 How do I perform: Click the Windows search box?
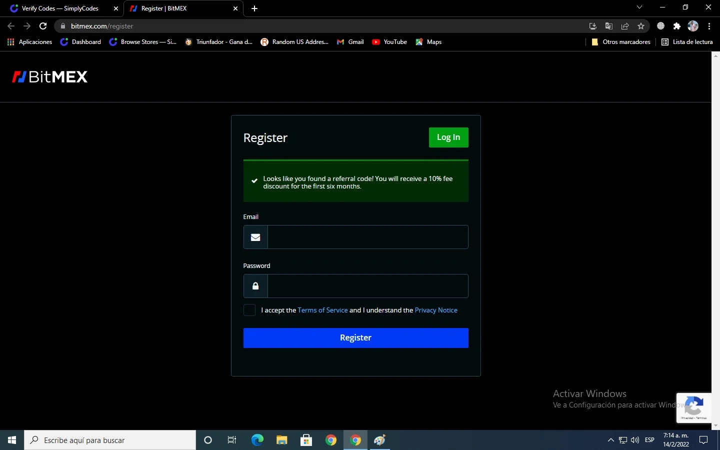110,440
